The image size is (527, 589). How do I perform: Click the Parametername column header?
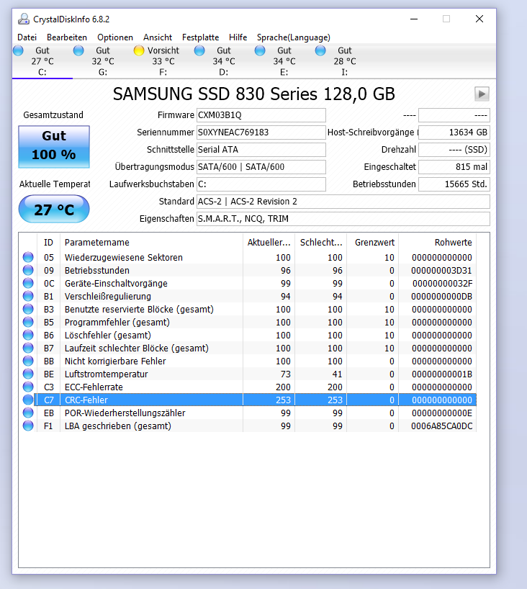[151, 242]
